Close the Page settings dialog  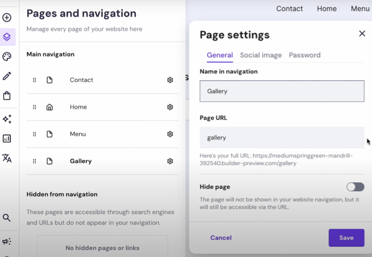point(362,33)
